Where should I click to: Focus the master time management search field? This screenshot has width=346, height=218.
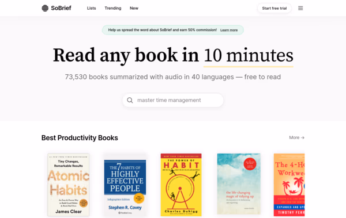[173, 100]
